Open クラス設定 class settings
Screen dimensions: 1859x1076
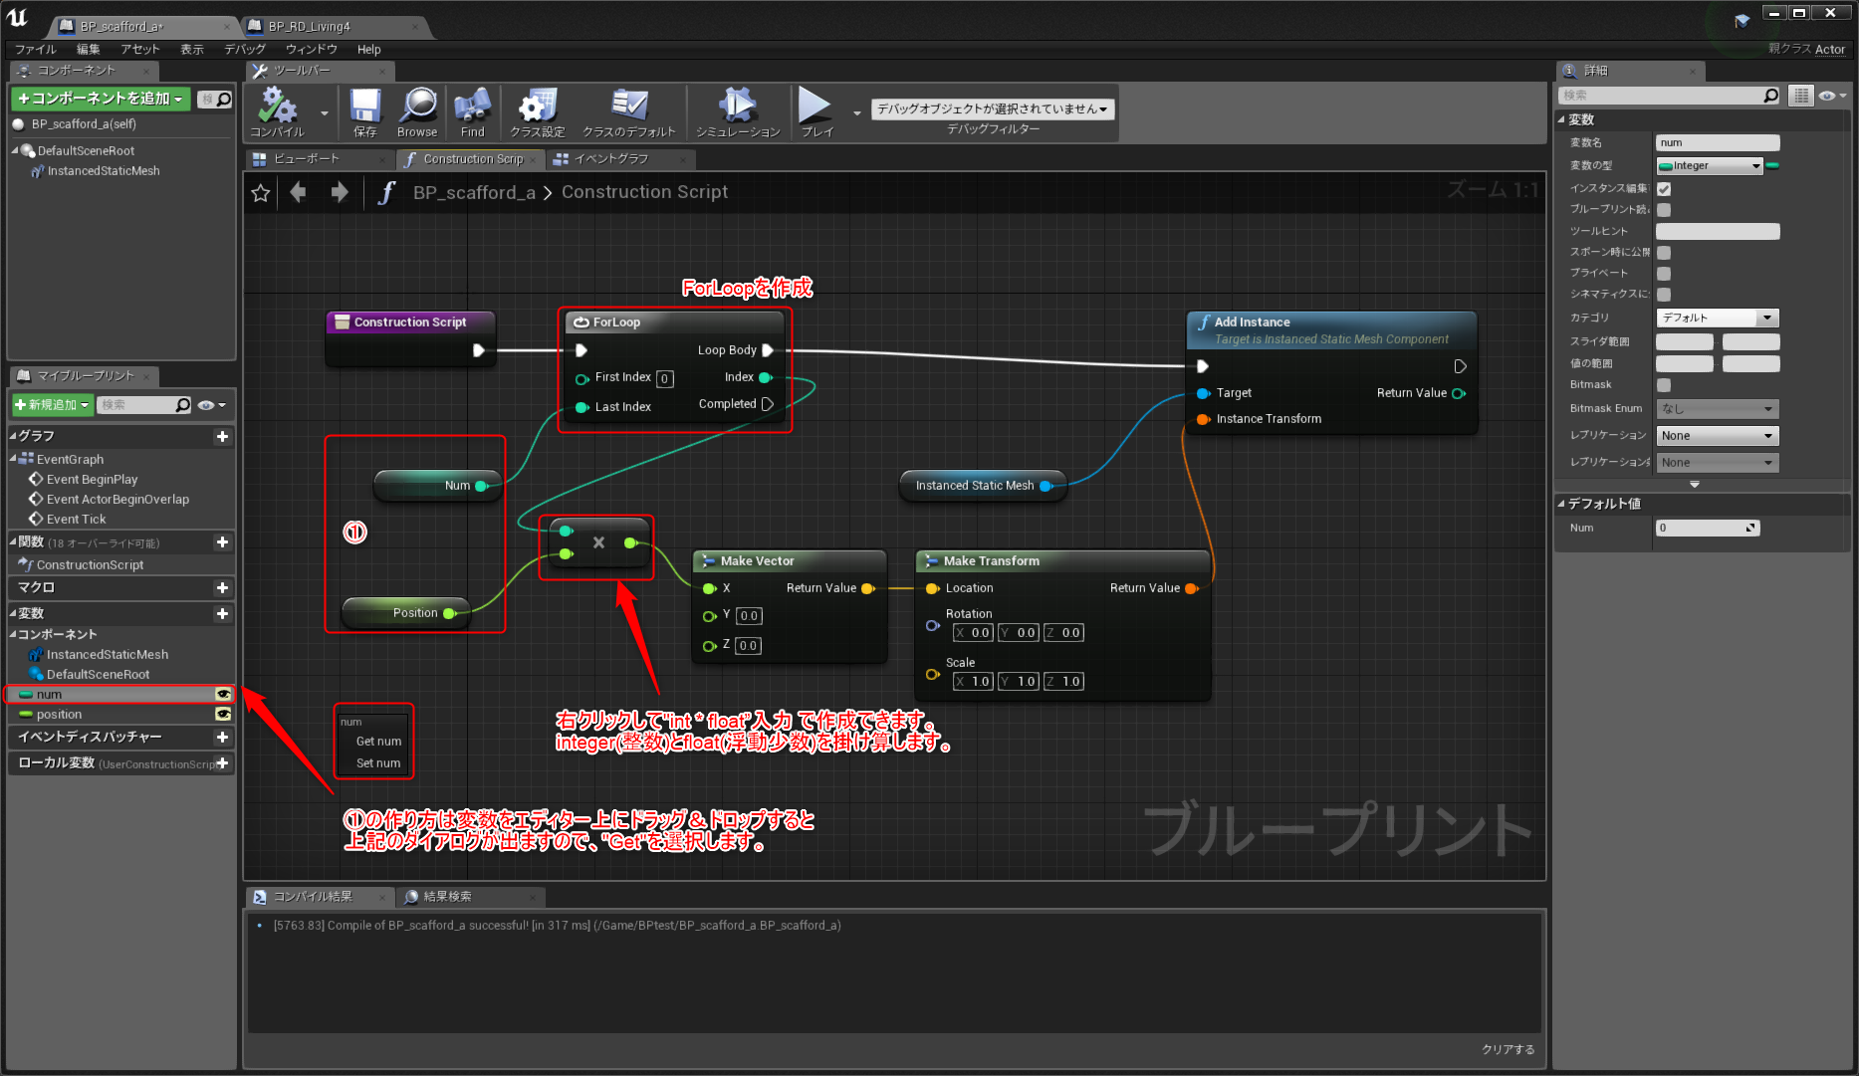point(538,111)
